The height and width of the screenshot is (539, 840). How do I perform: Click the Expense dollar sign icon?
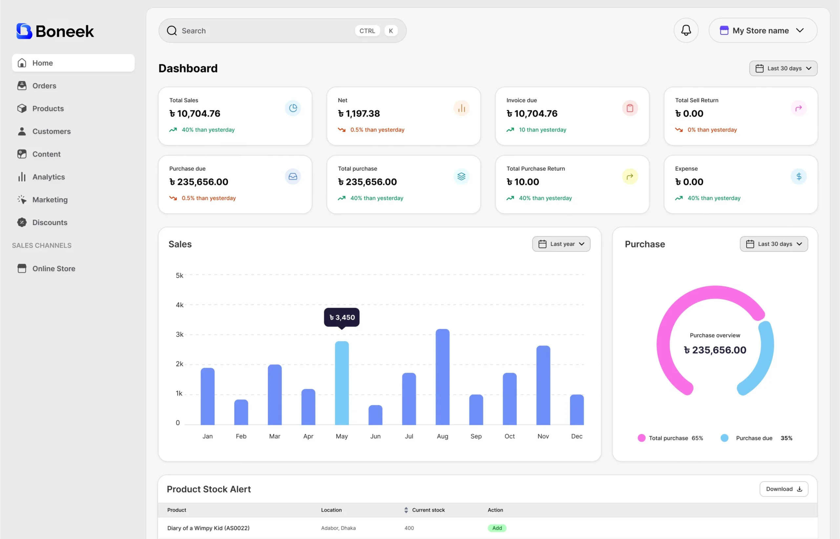coord(798,176)
